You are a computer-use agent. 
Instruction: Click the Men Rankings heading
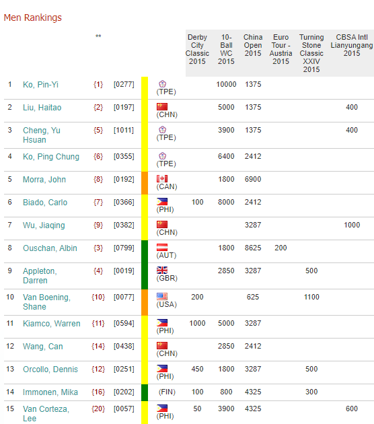33,17
